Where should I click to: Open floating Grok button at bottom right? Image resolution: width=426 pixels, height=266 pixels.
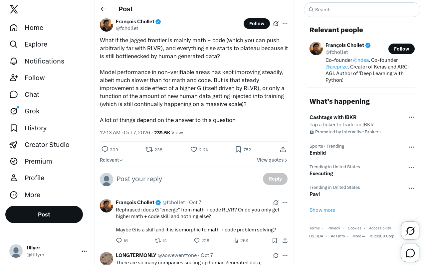pyautogui.click(x=410, y=230)
